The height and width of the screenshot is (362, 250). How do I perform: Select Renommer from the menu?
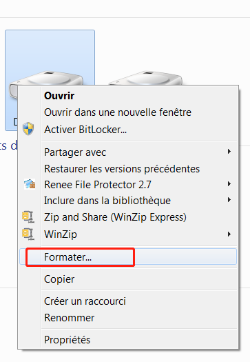[69, 318]
